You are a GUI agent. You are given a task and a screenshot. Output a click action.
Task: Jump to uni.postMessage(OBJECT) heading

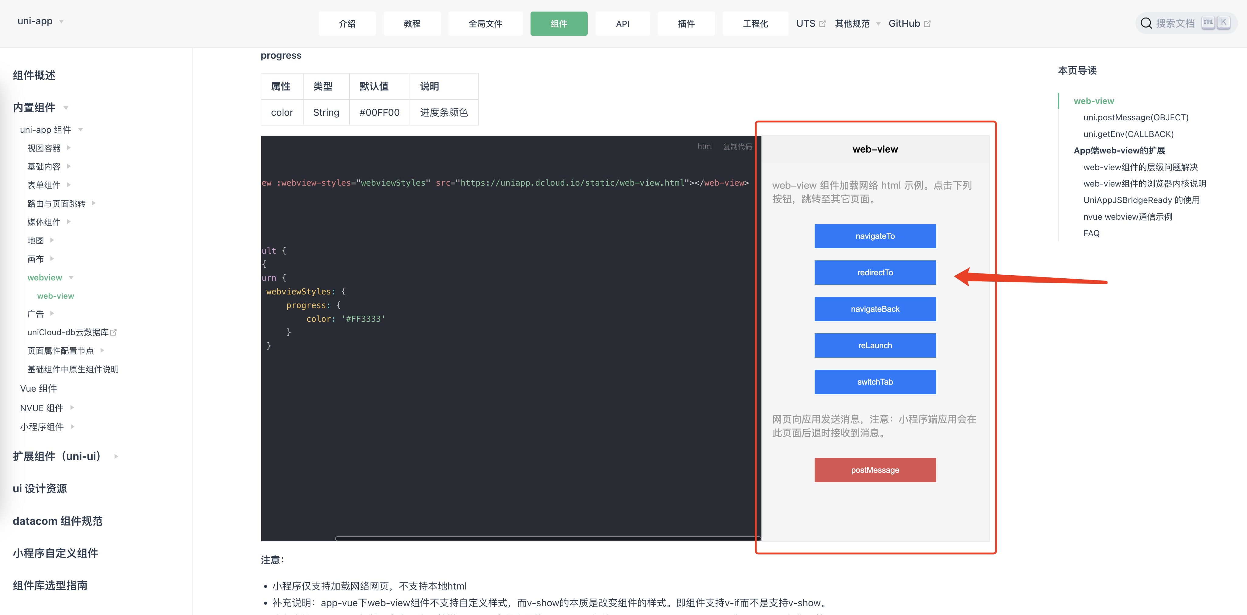(x=1136, y=117)
